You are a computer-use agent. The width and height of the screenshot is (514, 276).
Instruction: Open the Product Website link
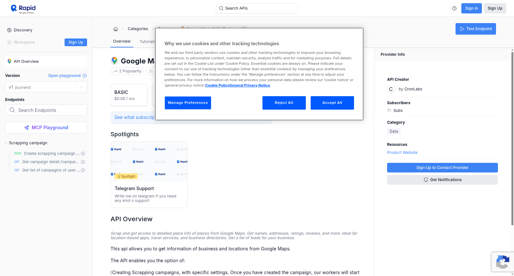tap(402, 153)
